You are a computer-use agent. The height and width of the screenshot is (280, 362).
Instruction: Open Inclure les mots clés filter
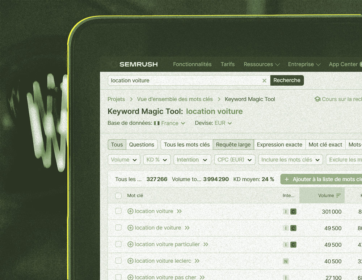click(x=290, y=160)
